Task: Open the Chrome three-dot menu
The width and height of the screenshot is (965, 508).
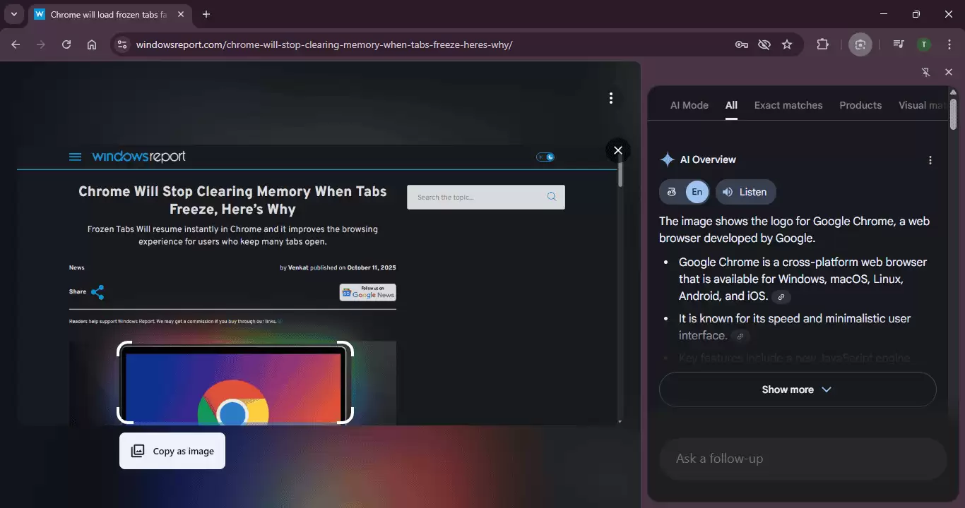Action: 949,44
